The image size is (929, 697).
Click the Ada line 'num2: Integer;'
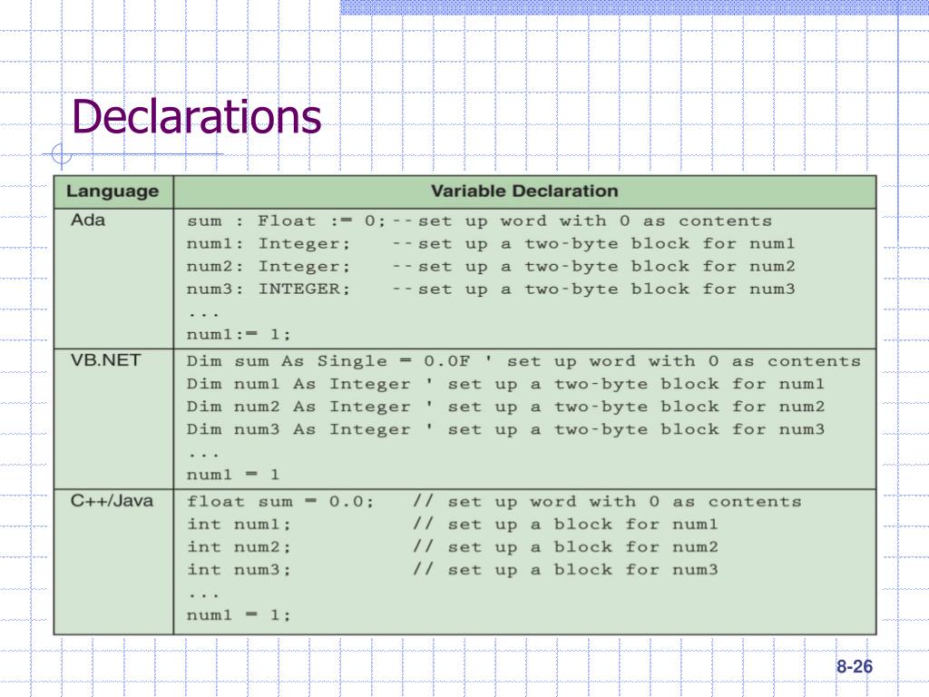(269, 267)
